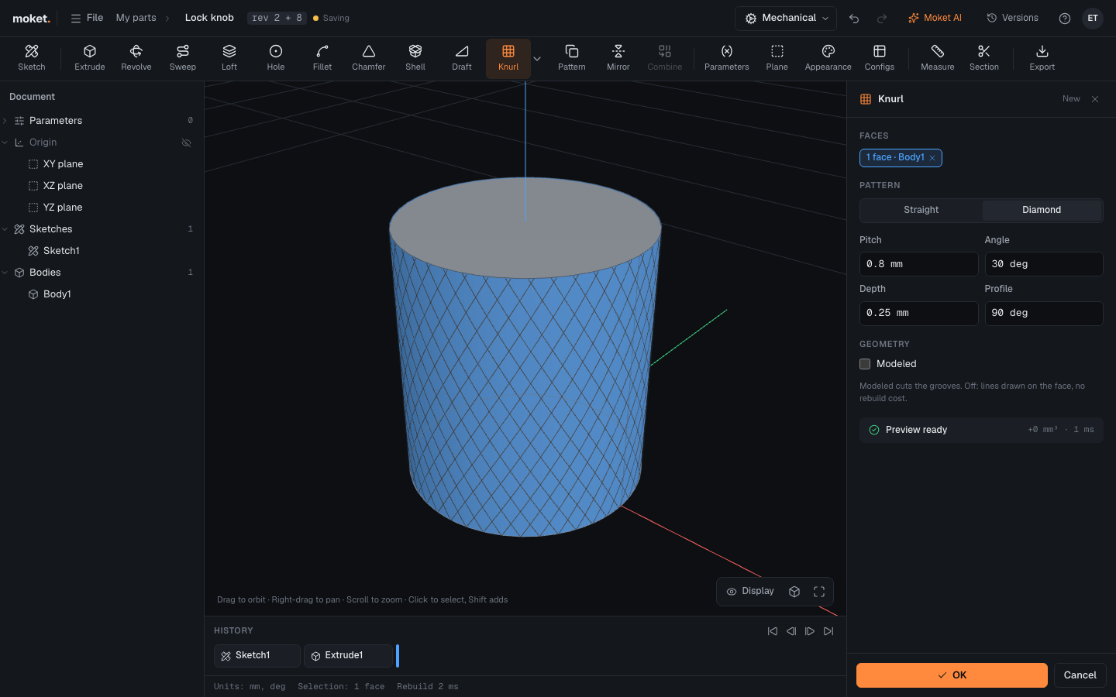Collapse the Origin tree node
The height and width of the screenshot is (697, 1116).
(x=5, y=142)
